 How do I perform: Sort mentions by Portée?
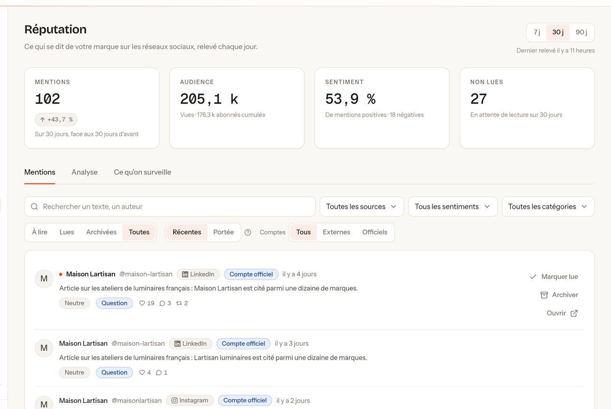point(224,232)
